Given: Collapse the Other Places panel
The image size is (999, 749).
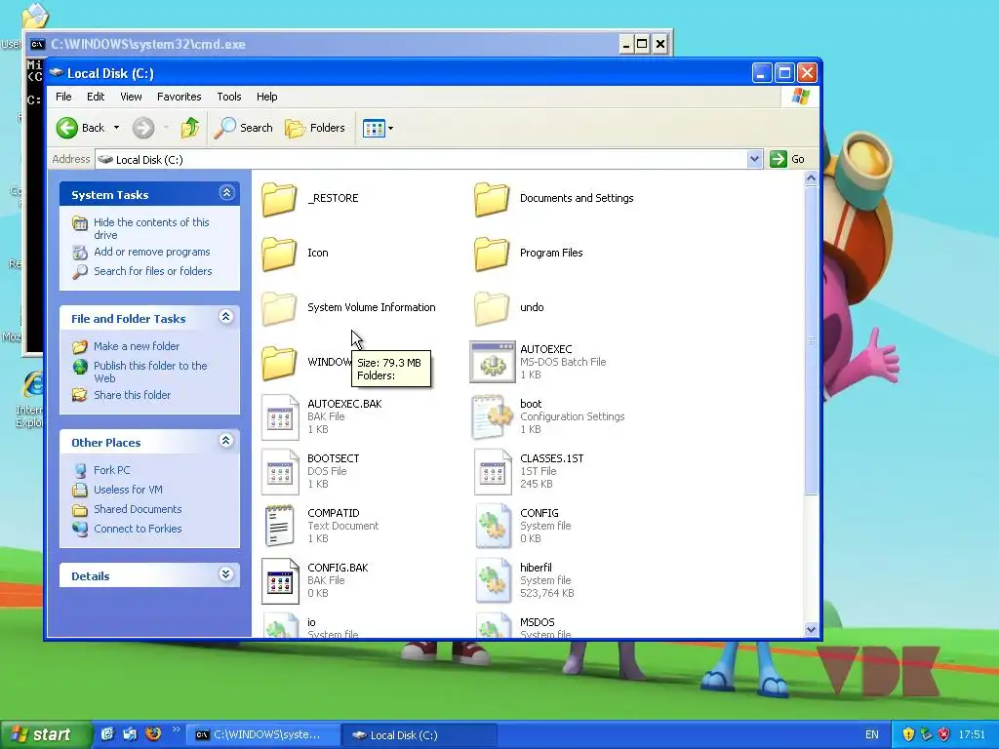Looking at the screenshot, I should [x=226, y=440].
